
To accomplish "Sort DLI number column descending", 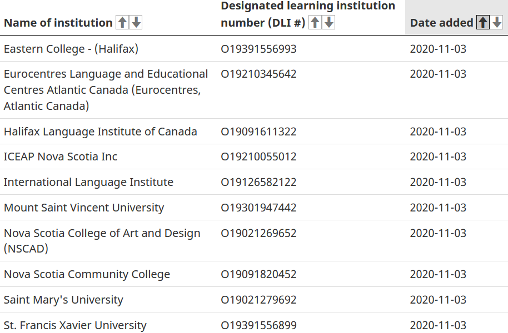I will pyautogui.click(x=329, y=22).
